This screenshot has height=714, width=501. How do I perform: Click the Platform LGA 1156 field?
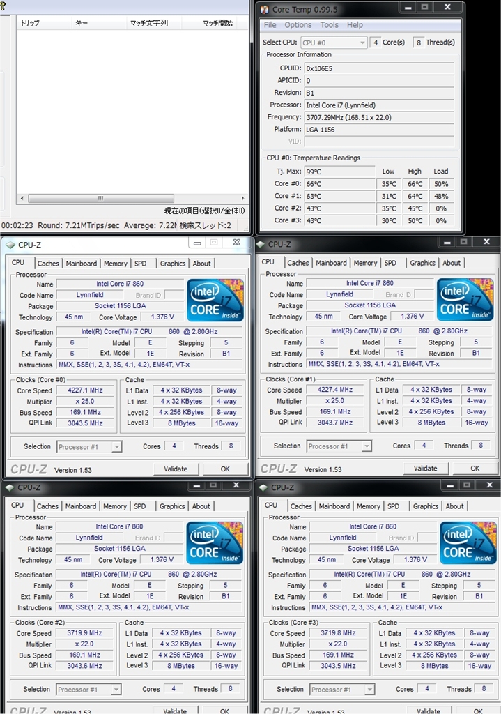tap(379, 130)
